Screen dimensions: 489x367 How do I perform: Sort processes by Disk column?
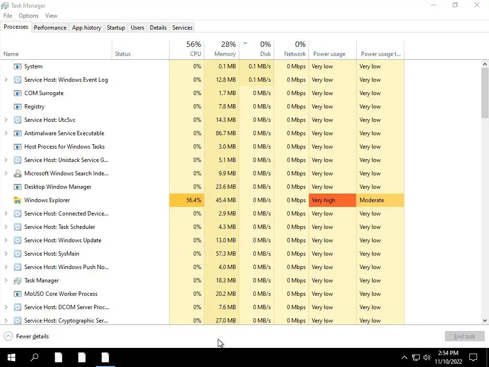tap(256, 49)
